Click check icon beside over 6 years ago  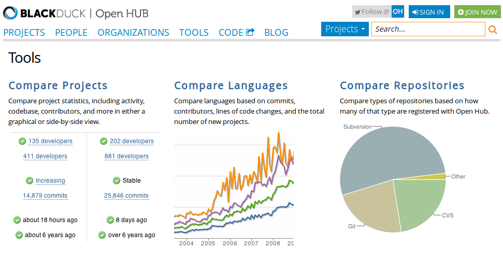[x=102, y=236]
